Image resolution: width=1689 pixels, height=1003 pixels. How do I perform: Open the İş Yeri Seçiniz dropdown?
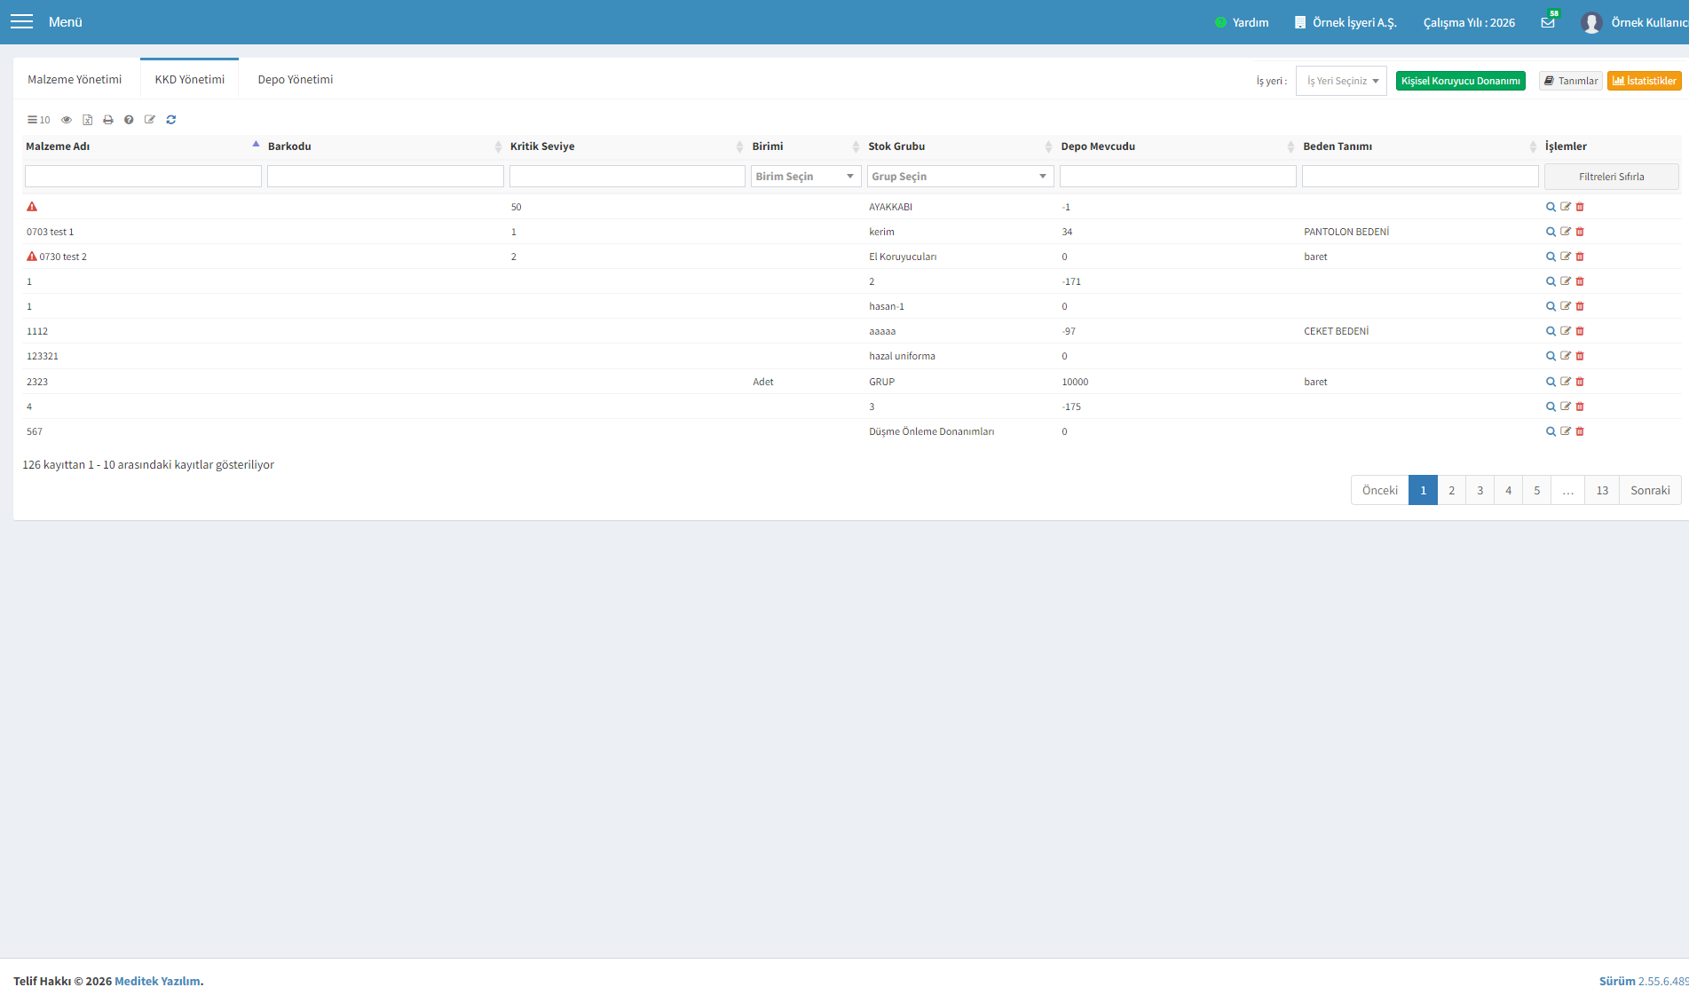(x=1341, y=81)
